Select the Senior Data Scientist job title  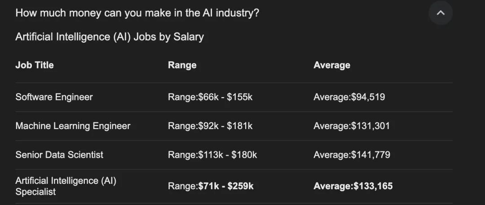click(x=59, y=155)
